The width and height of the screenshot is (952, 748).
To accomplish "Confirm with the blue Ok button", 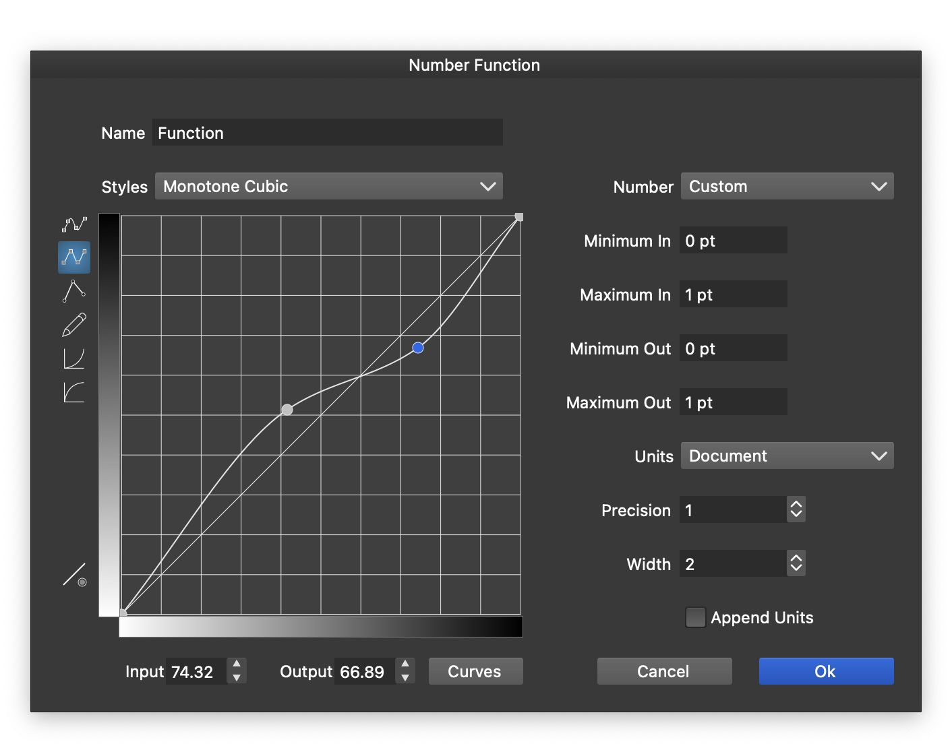I will coord(826,671).
